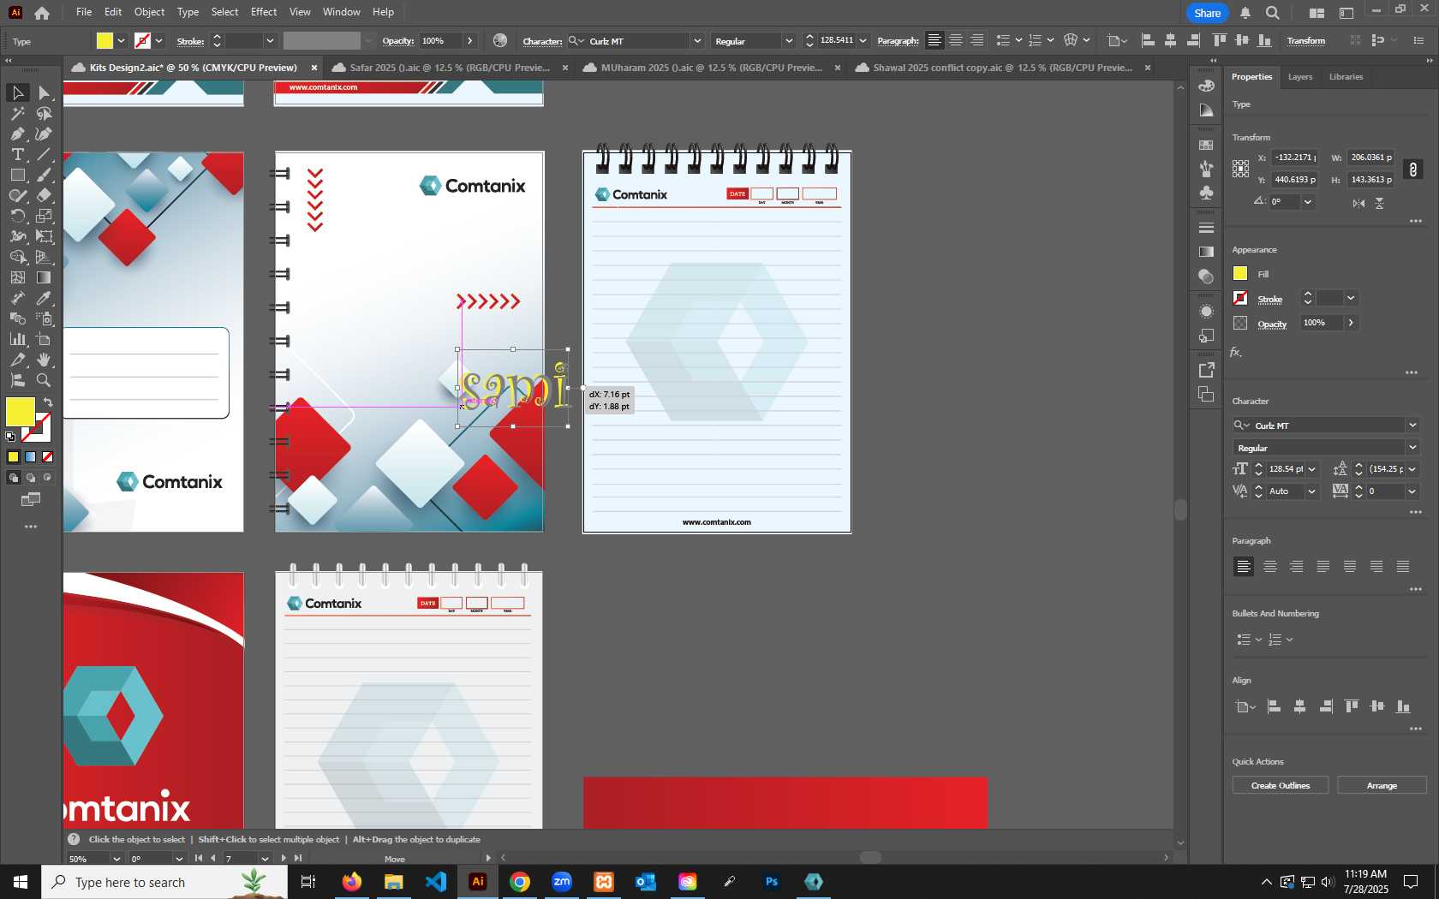The height and width of the screenshot is (899, 1439).
Task: Select the Type tool
Action: [x=17, y=154]
